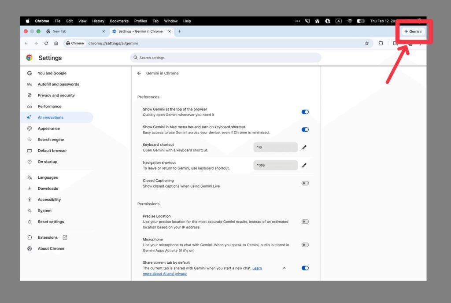Open the Profiles menu

click(x=140, y=21)
